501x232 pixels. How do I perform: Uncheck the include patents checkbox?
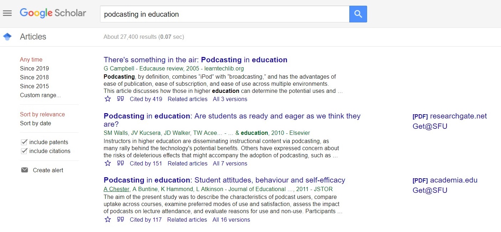pos(24,142)
